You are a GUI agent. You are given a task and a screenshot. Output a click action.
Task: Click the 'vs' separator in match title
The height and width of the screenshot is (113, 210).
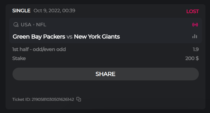point(69,37)
